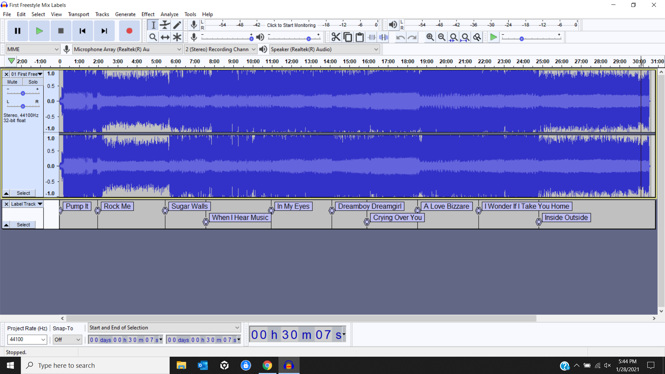Pick the Draw tool

(177, 25)
